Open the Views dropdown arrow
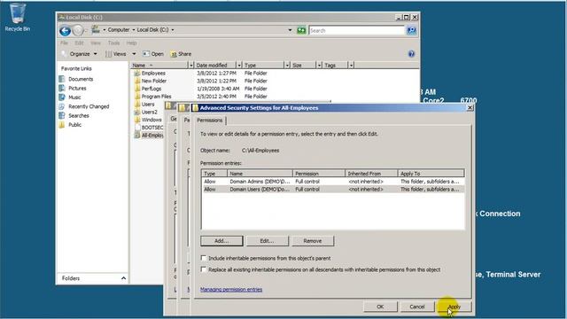This screenshot has width=567, height=319. pyautogui.click(x=134, y=54)
